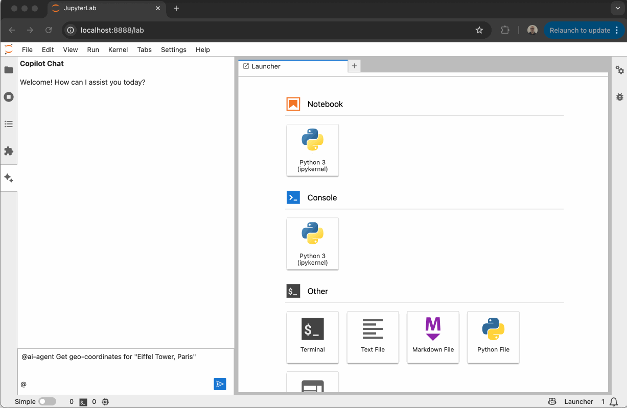Image resolution: width=627 pixels, height=408 pixels.
Task: Reload the browser page
Action: pos(49,30)
